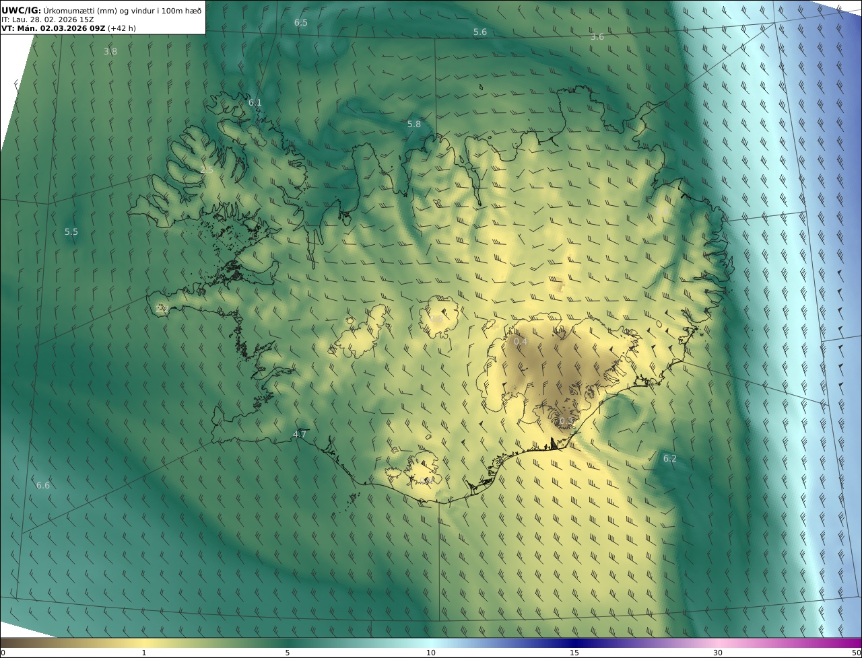The image size is (862, 658).
Task: Click the '50' tick on the color scale
Action: (856, 653)
